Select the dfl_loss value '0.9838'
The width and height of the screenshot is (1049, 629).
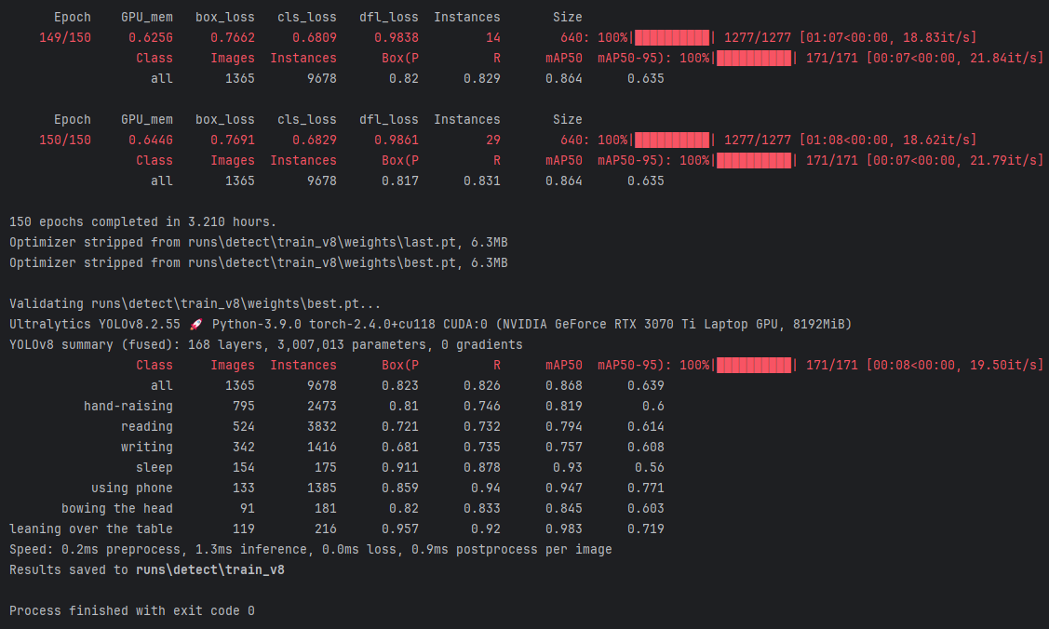(397, 37)
